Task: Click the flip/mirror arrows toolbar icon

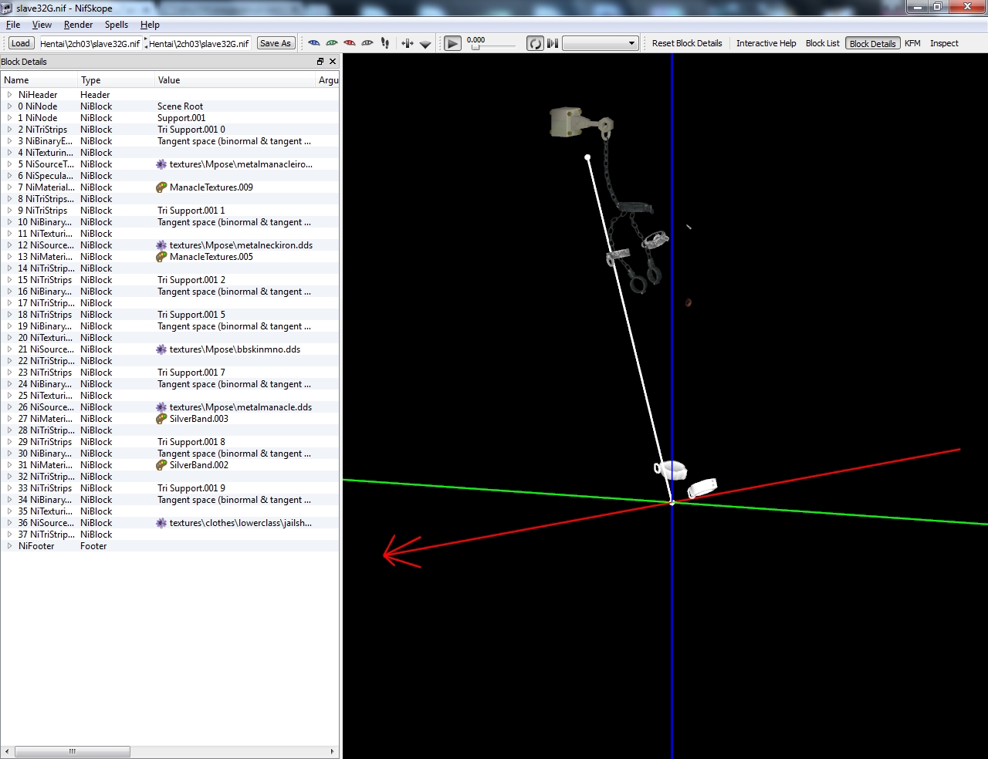Action: [408, 44]
